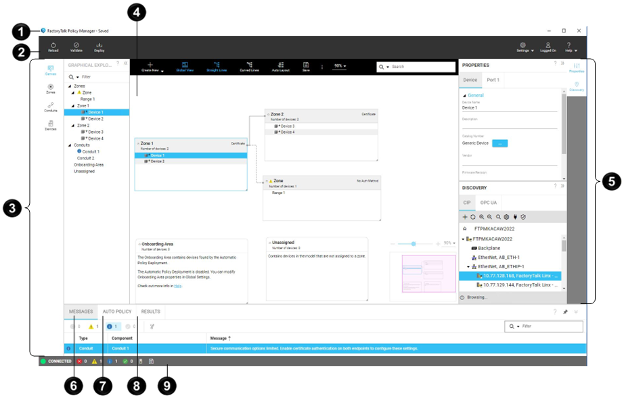Select Backplane in the discovery tree
The height and width of the screenshot is (398, 624).
[489, 248]
